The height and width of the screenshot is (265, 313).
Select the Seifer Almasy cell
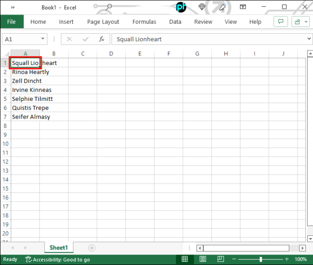25,117
